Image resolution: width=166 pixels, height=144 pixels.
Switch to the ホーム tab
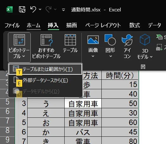click(x=34, y=25)
